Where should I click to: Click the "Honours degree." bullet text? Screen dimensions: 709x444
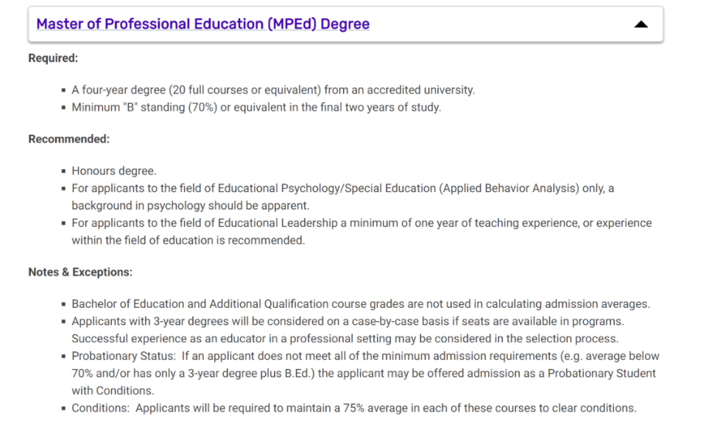click(x=114, y=171)
